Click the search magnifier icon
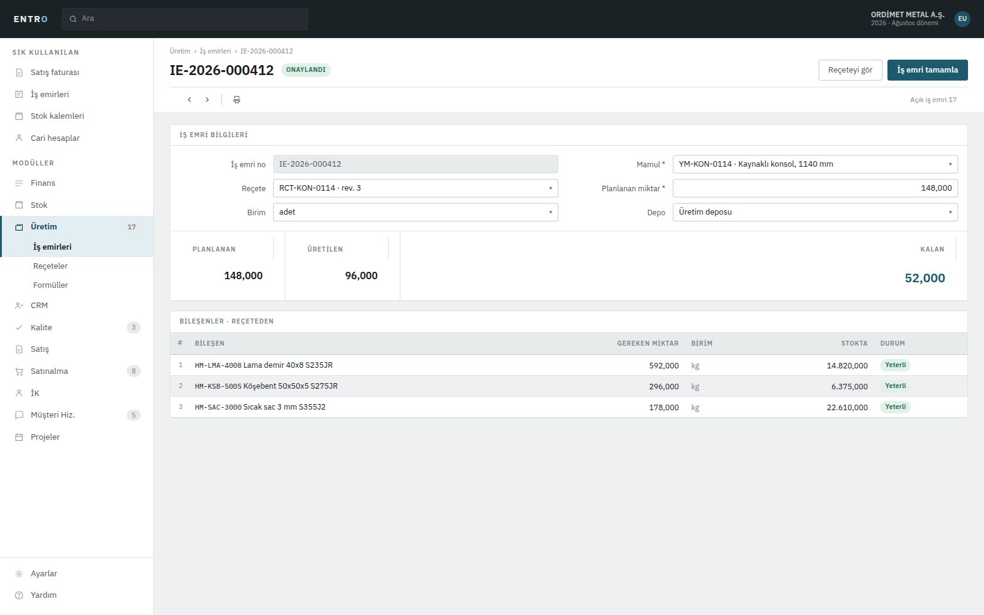 point(73,19)
